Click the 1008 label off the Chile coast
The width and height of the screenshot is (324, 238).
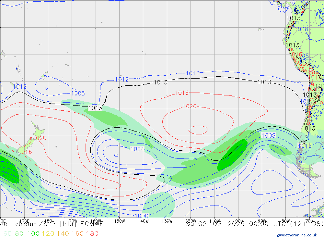(x=269, y=135)
